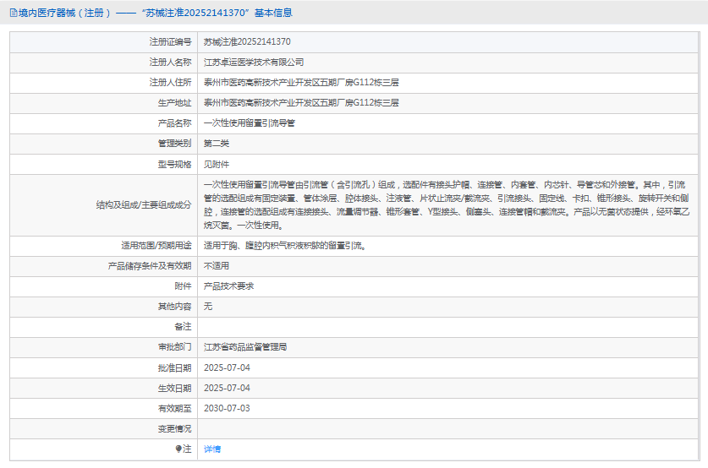Viewport: 708px width, 468px height.
Task: Click 见附件 in the 型号规格 row
Action: pos(217,165)
